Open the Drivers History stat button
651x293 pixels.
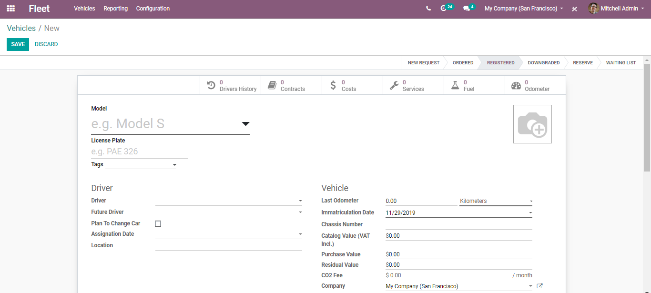(x=231, y=86)
